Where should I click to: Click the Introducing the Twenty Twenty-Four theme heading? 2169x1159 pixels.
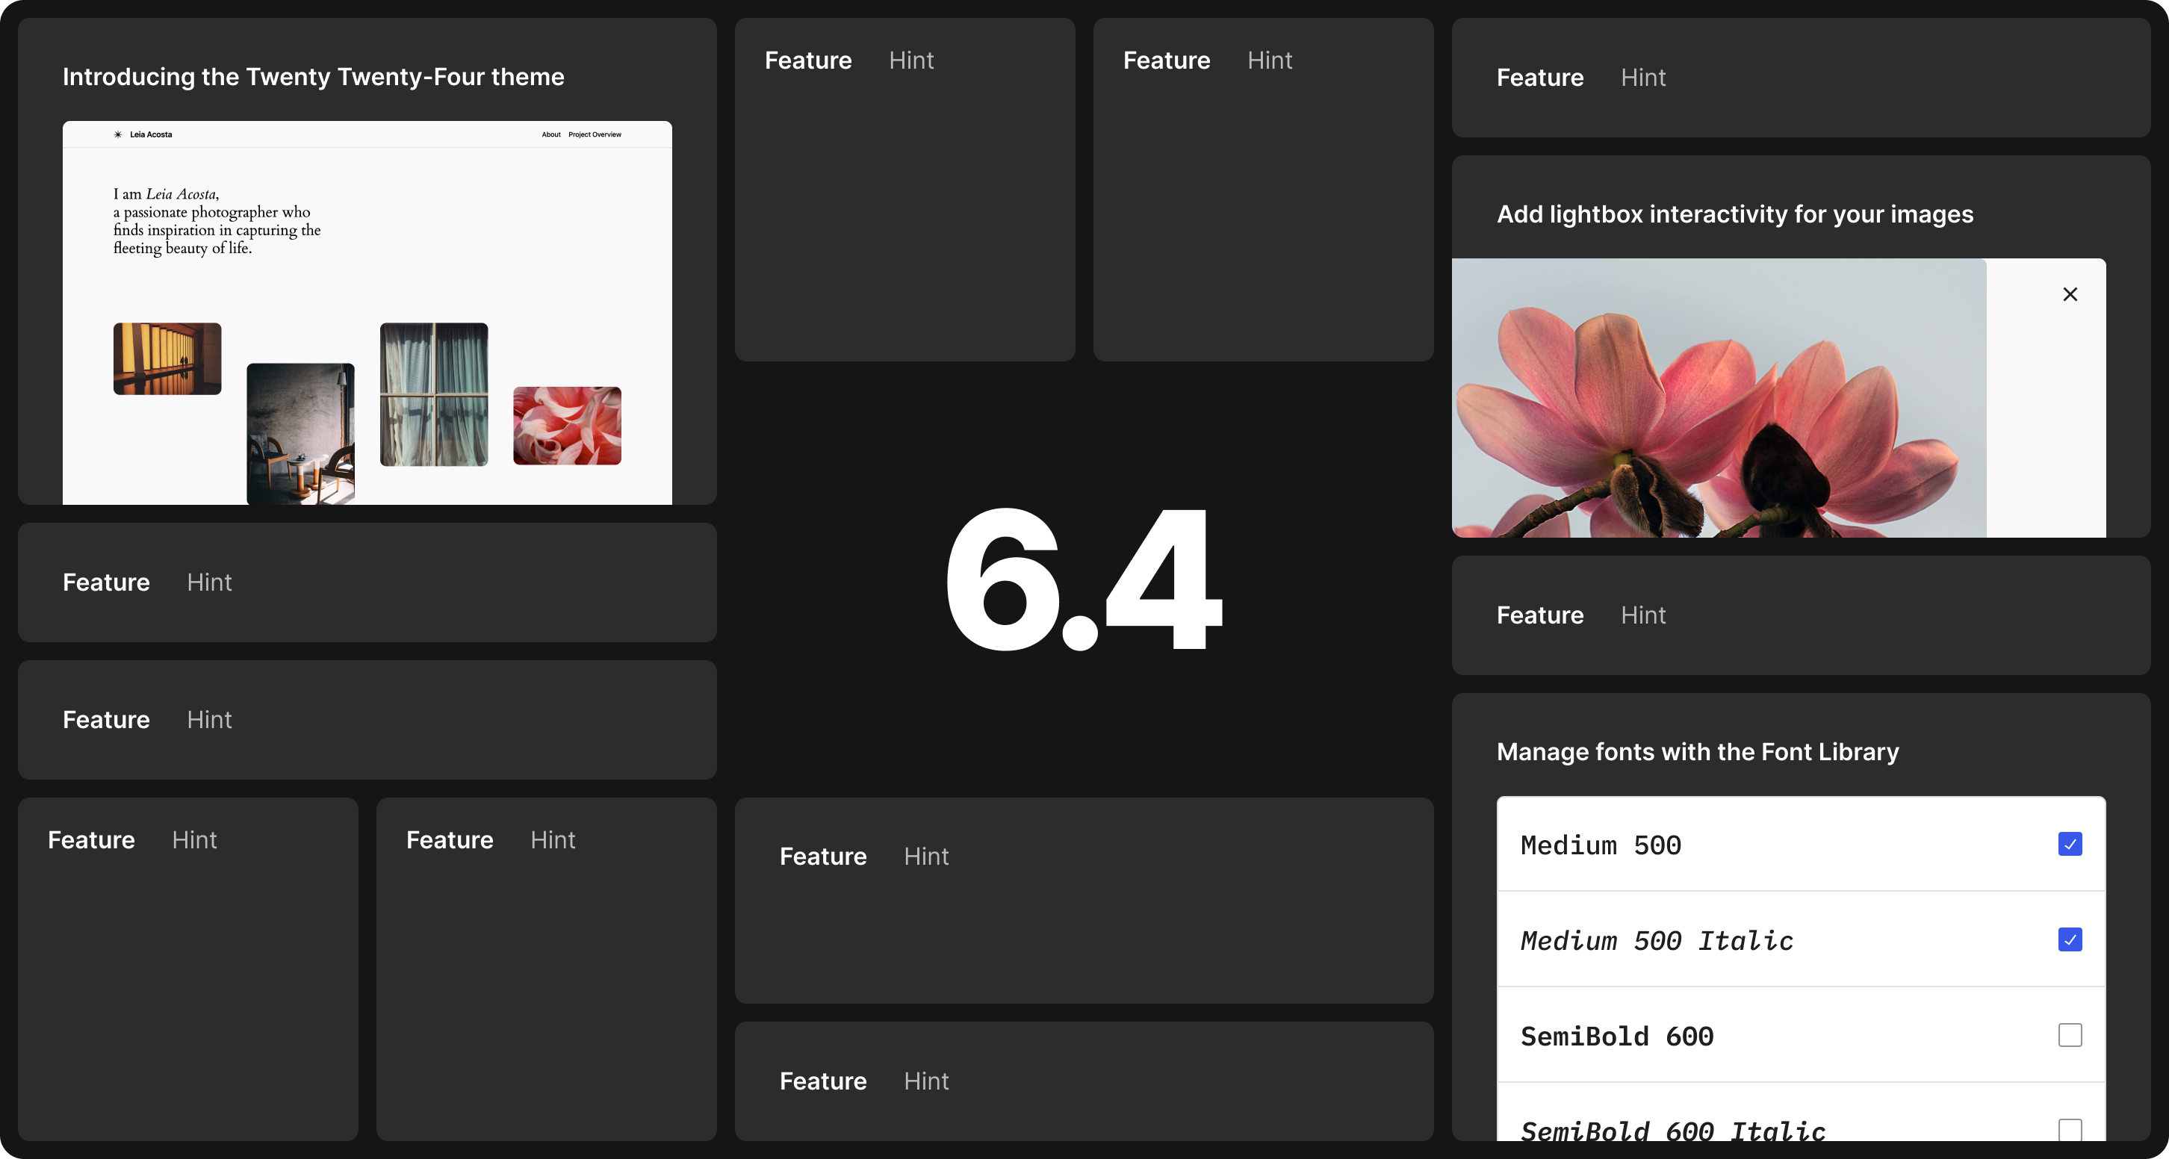coord(313,77)
